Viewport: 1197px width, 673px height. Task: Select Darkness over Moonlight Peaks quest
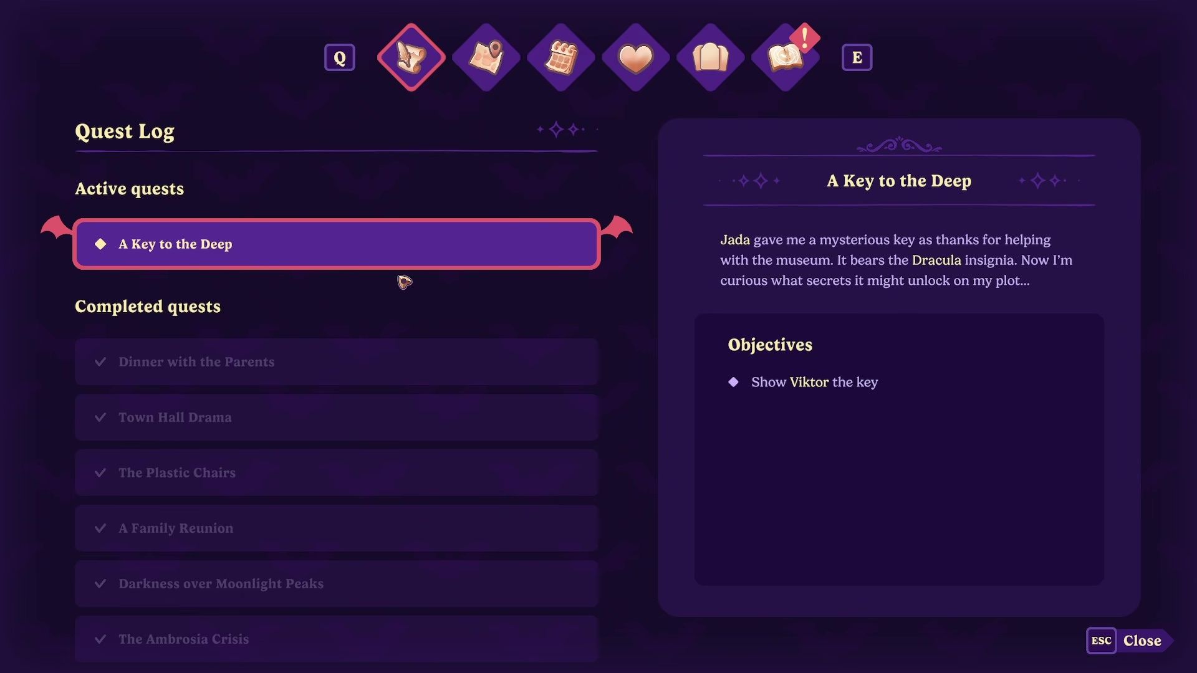click(337, 583)
